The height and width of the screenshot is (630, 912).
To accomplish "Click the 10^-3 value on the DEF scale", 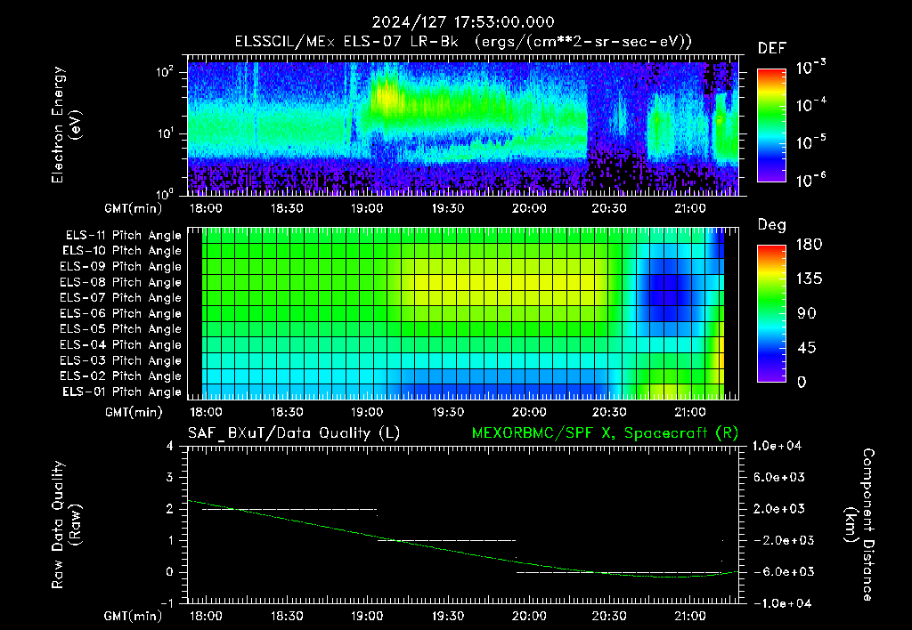I will pos(810,66).
